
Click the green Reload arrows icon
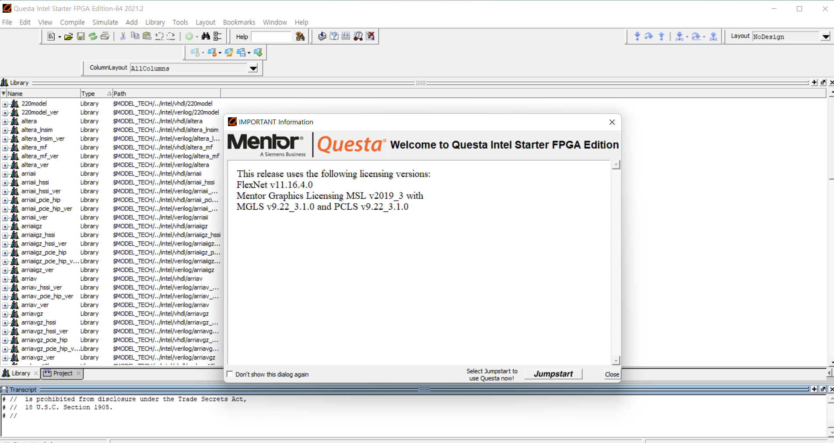tap(93, 36)
